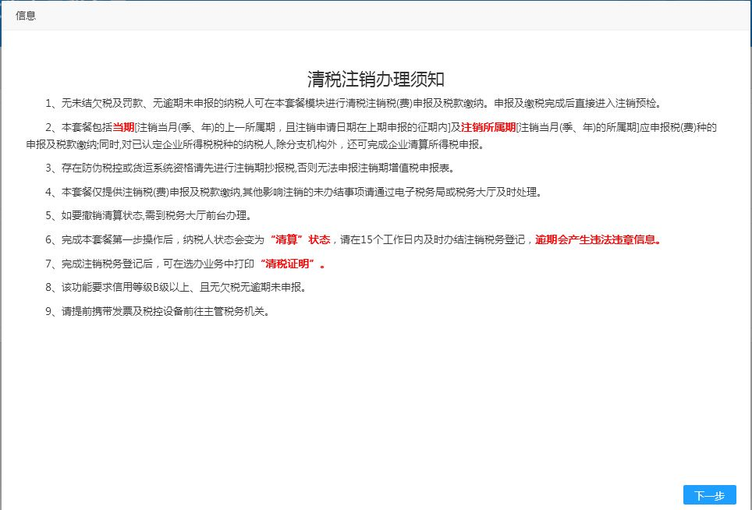752x510 pixels.
Task: Click item 5 about 撤销清算状态
Action: click(149, 215)
